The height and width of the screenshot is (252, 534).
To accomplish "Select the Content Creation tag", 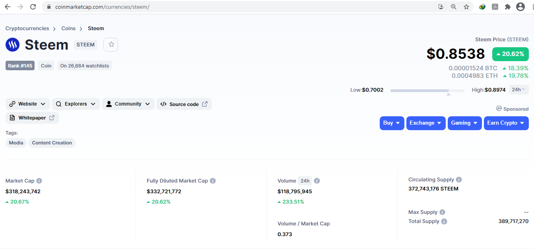I will 52,143.
